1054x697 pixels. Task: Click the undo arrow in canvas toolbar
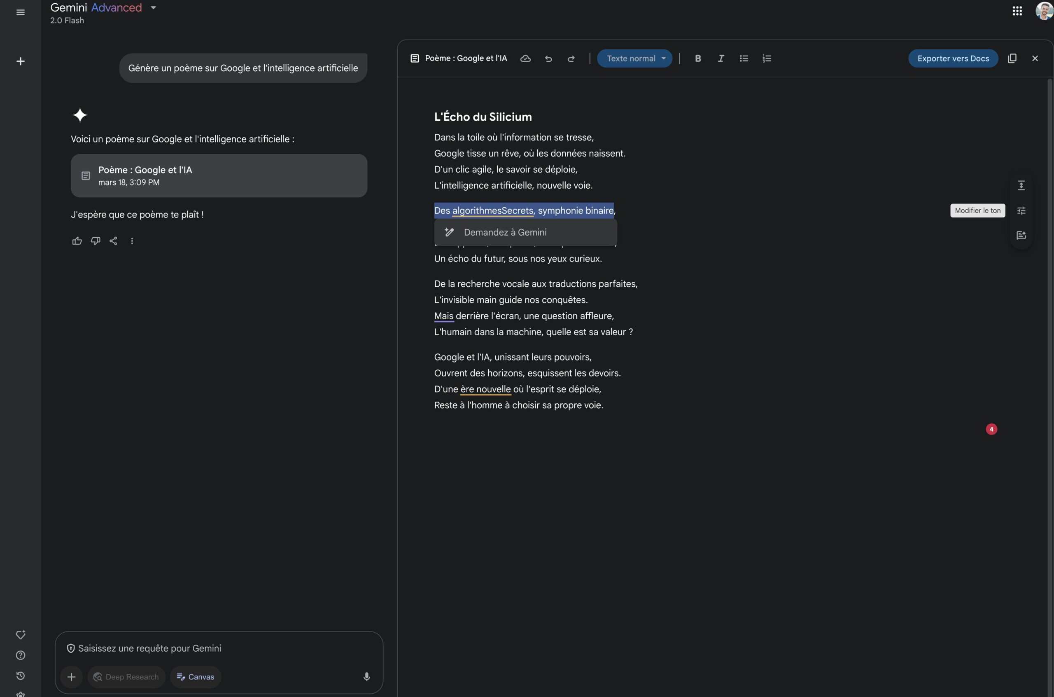[x=548, y=58]
